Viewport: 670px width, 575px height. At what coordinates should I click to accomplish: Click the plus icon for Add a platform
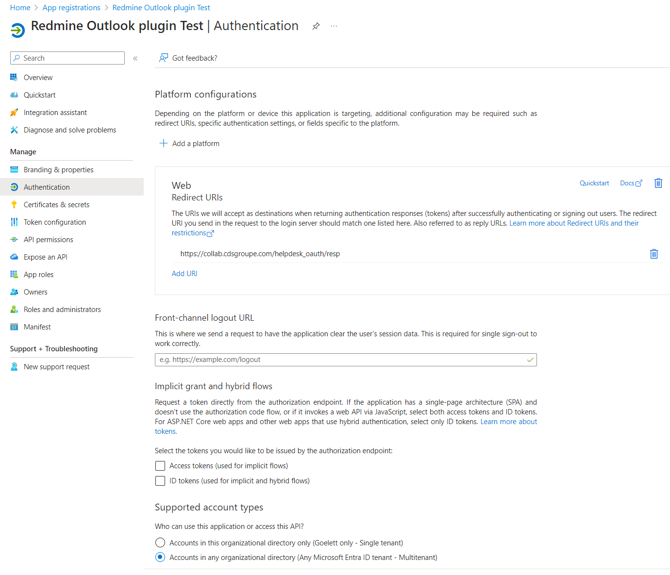click(x=164, y=144)
